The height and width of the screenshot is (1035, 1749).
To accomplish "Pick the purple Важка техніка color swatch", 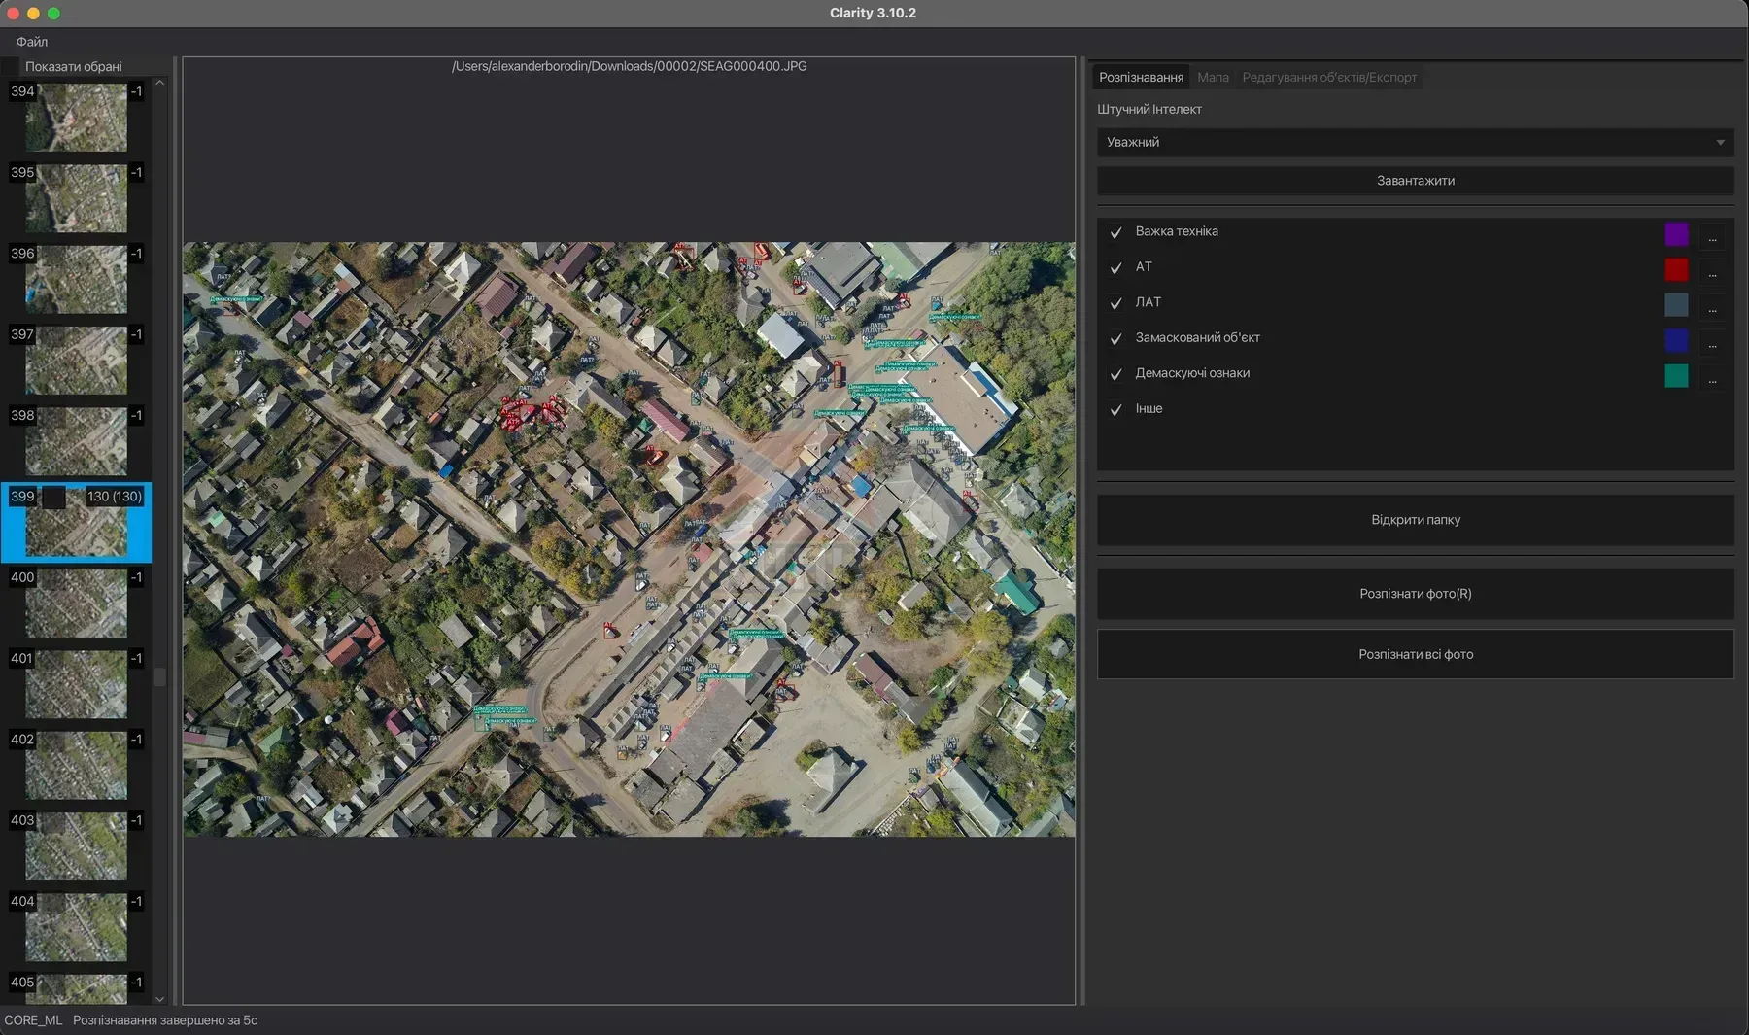I will pyautogui.click(x=1676, y=234).
